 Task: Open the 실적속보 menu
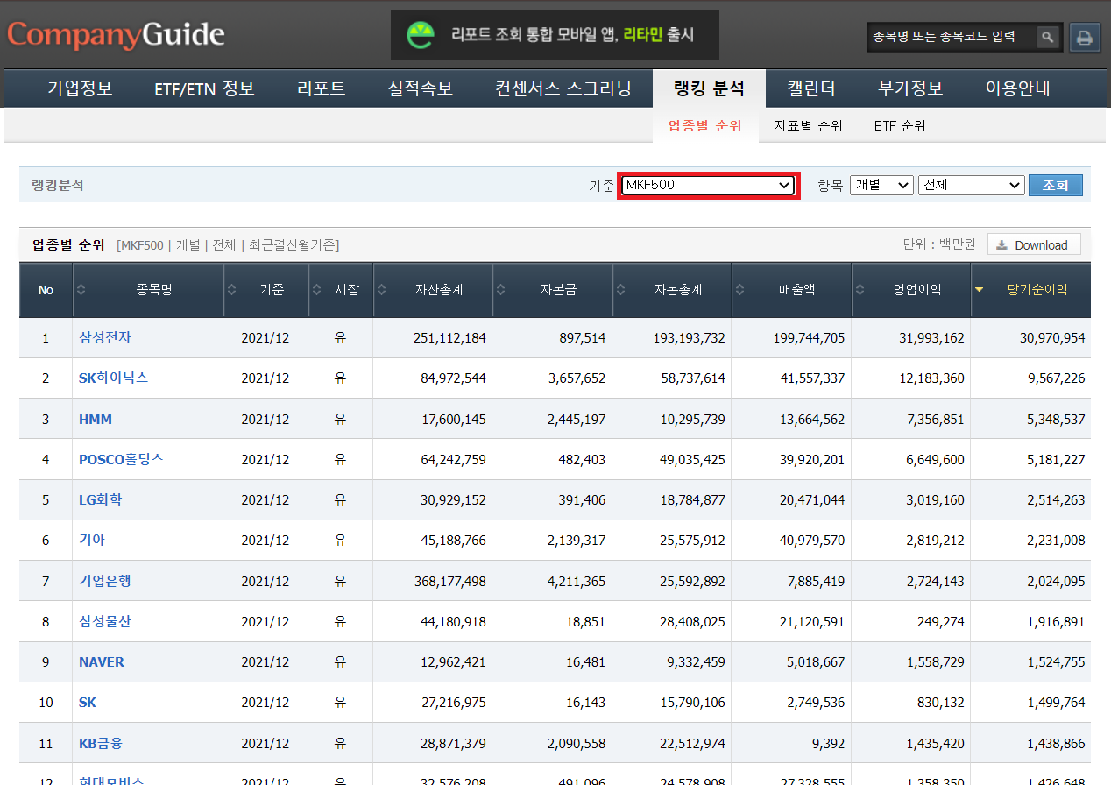pyautogui.click(x=420, y=88)
